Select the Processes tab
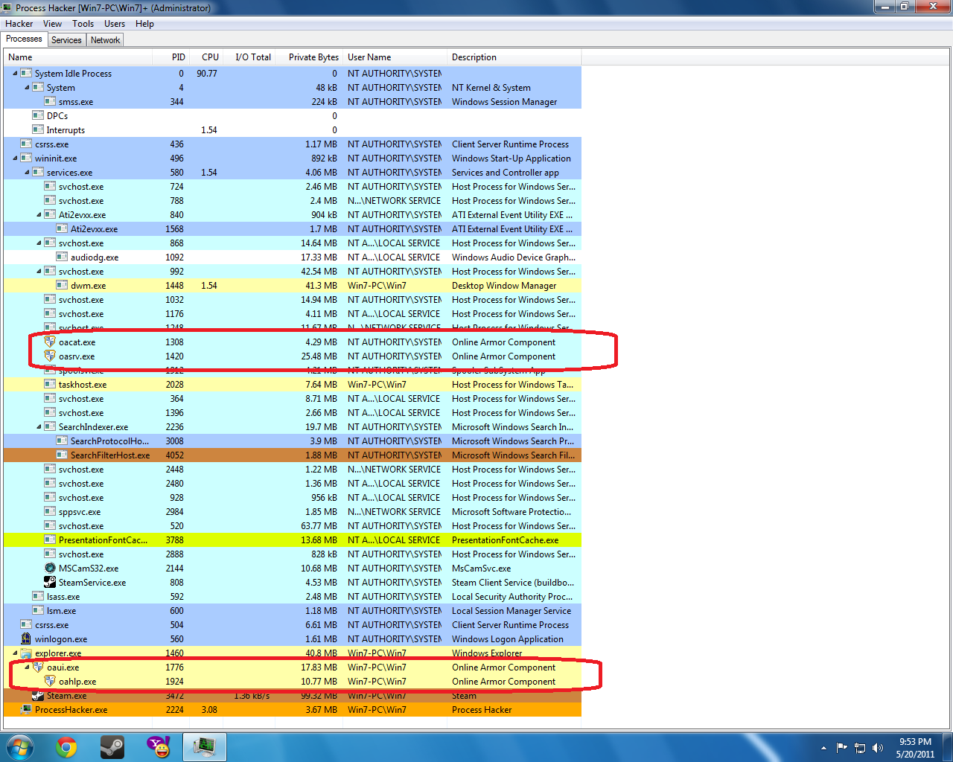Viewport: 953px width, 762px height. coord(25,39)
